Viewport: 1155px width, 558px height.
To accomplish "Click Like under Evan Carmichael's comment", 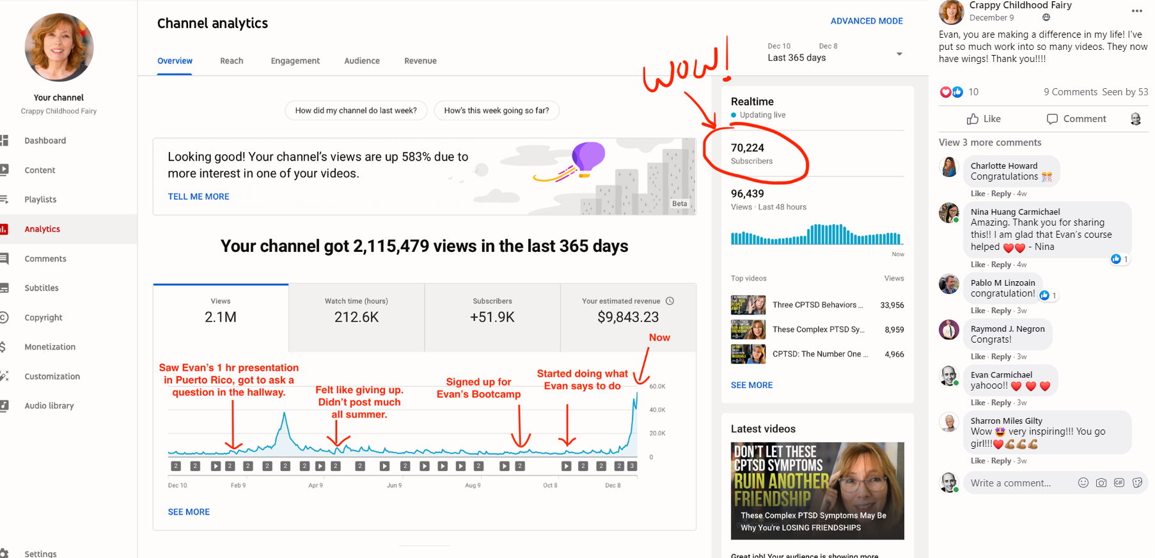I will click(978, 403).
